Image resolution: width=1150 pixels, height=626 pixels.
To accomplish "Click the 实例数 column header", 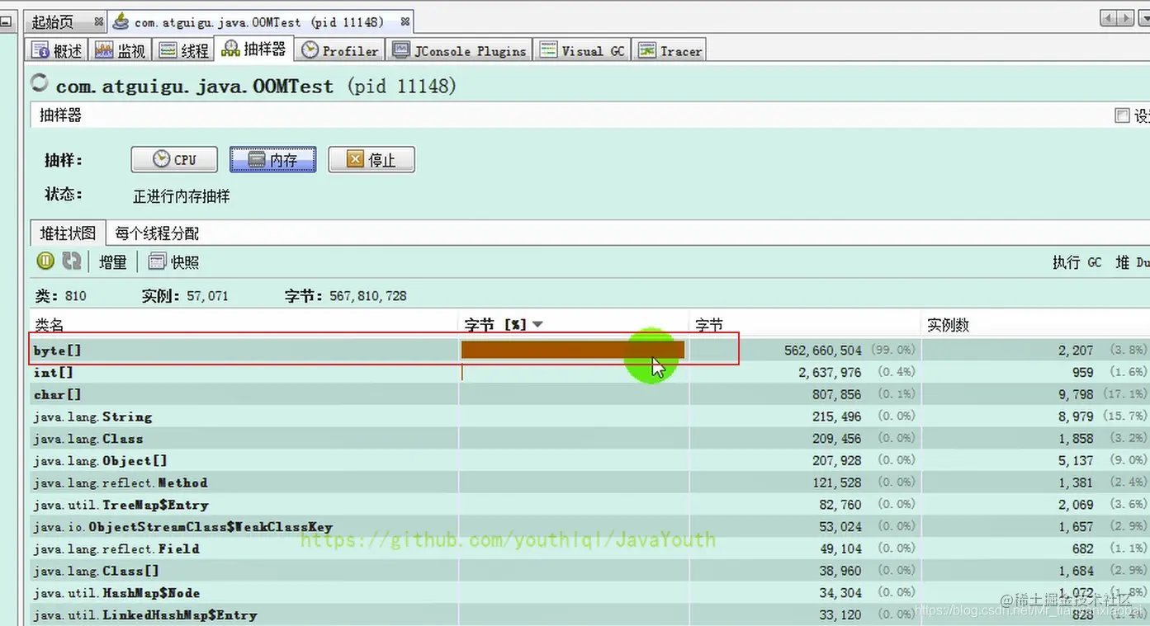I will [1035, 325].
